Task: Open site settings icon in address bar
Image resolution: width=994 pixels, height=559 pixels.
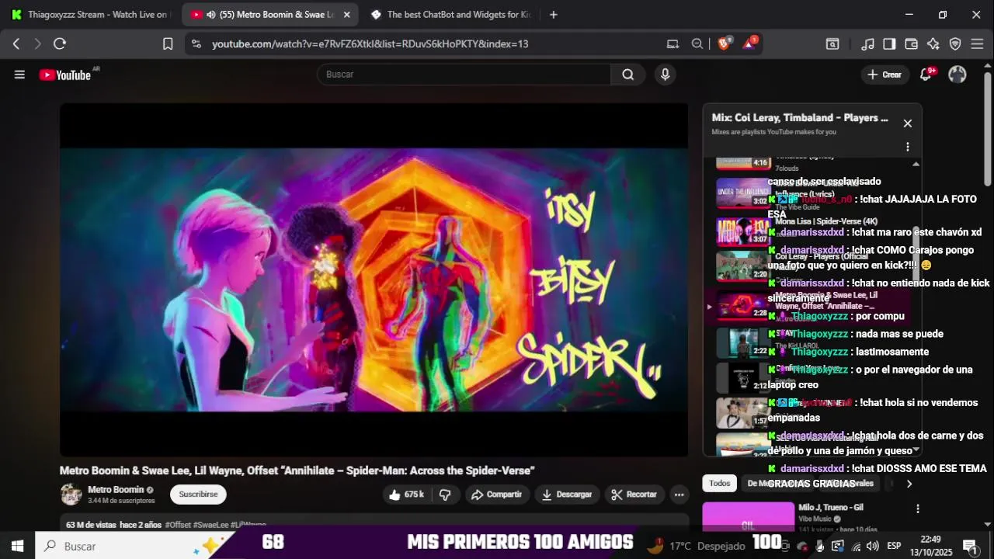Action: 196,44
